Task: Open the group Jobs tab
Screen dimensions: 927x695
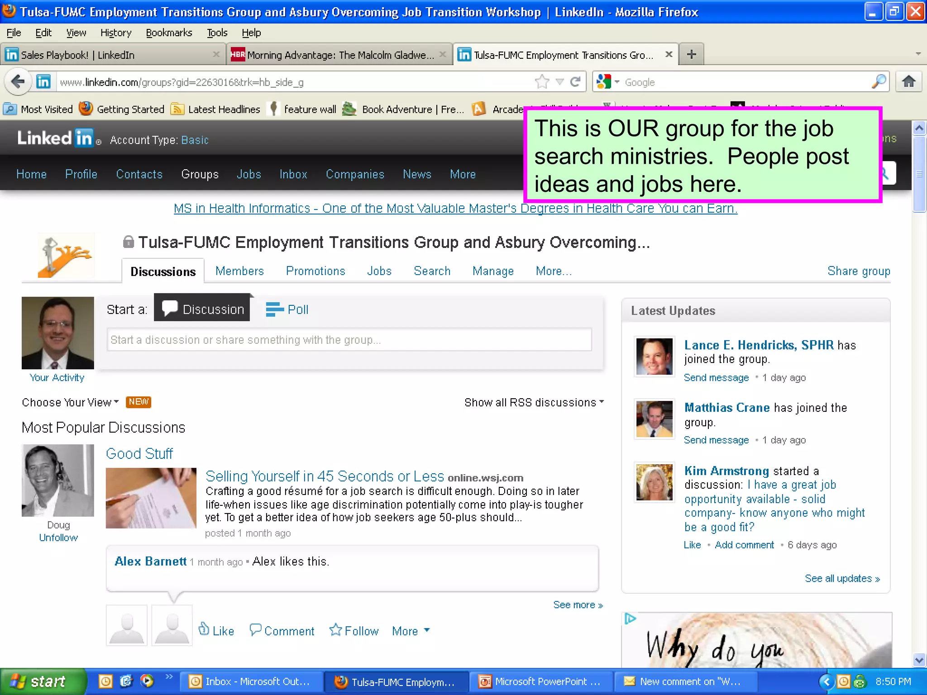Action: pyautogui.click(x=379, y=271)
